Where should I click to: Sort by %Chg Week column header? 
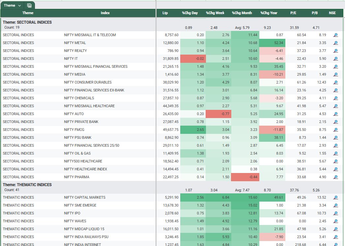(215, 13)
